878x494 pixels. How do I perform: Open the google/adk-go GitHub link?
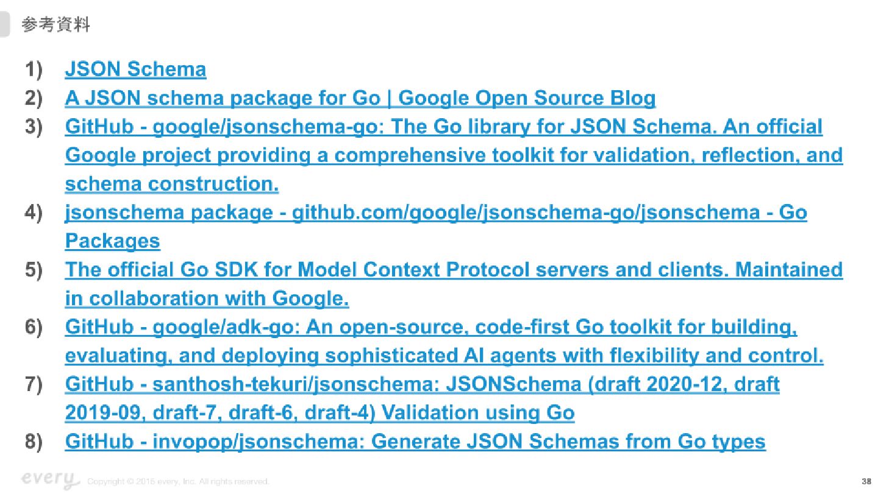(444, 341)
